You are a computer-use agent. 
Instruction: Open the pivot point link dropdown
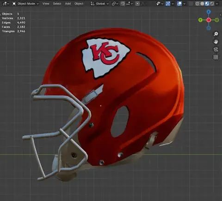point(115,4)
